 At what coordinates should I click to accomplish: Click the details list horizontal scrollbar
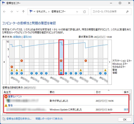coord(58,114)
